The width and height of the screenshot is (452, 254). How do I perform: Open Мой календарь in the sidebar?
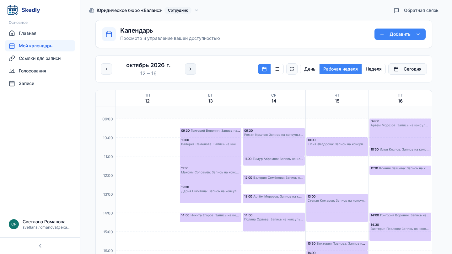(40, 46)
